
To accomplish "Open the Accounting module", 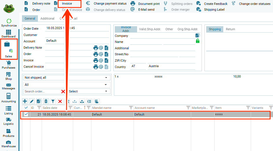I will click(x=8, y=98).
